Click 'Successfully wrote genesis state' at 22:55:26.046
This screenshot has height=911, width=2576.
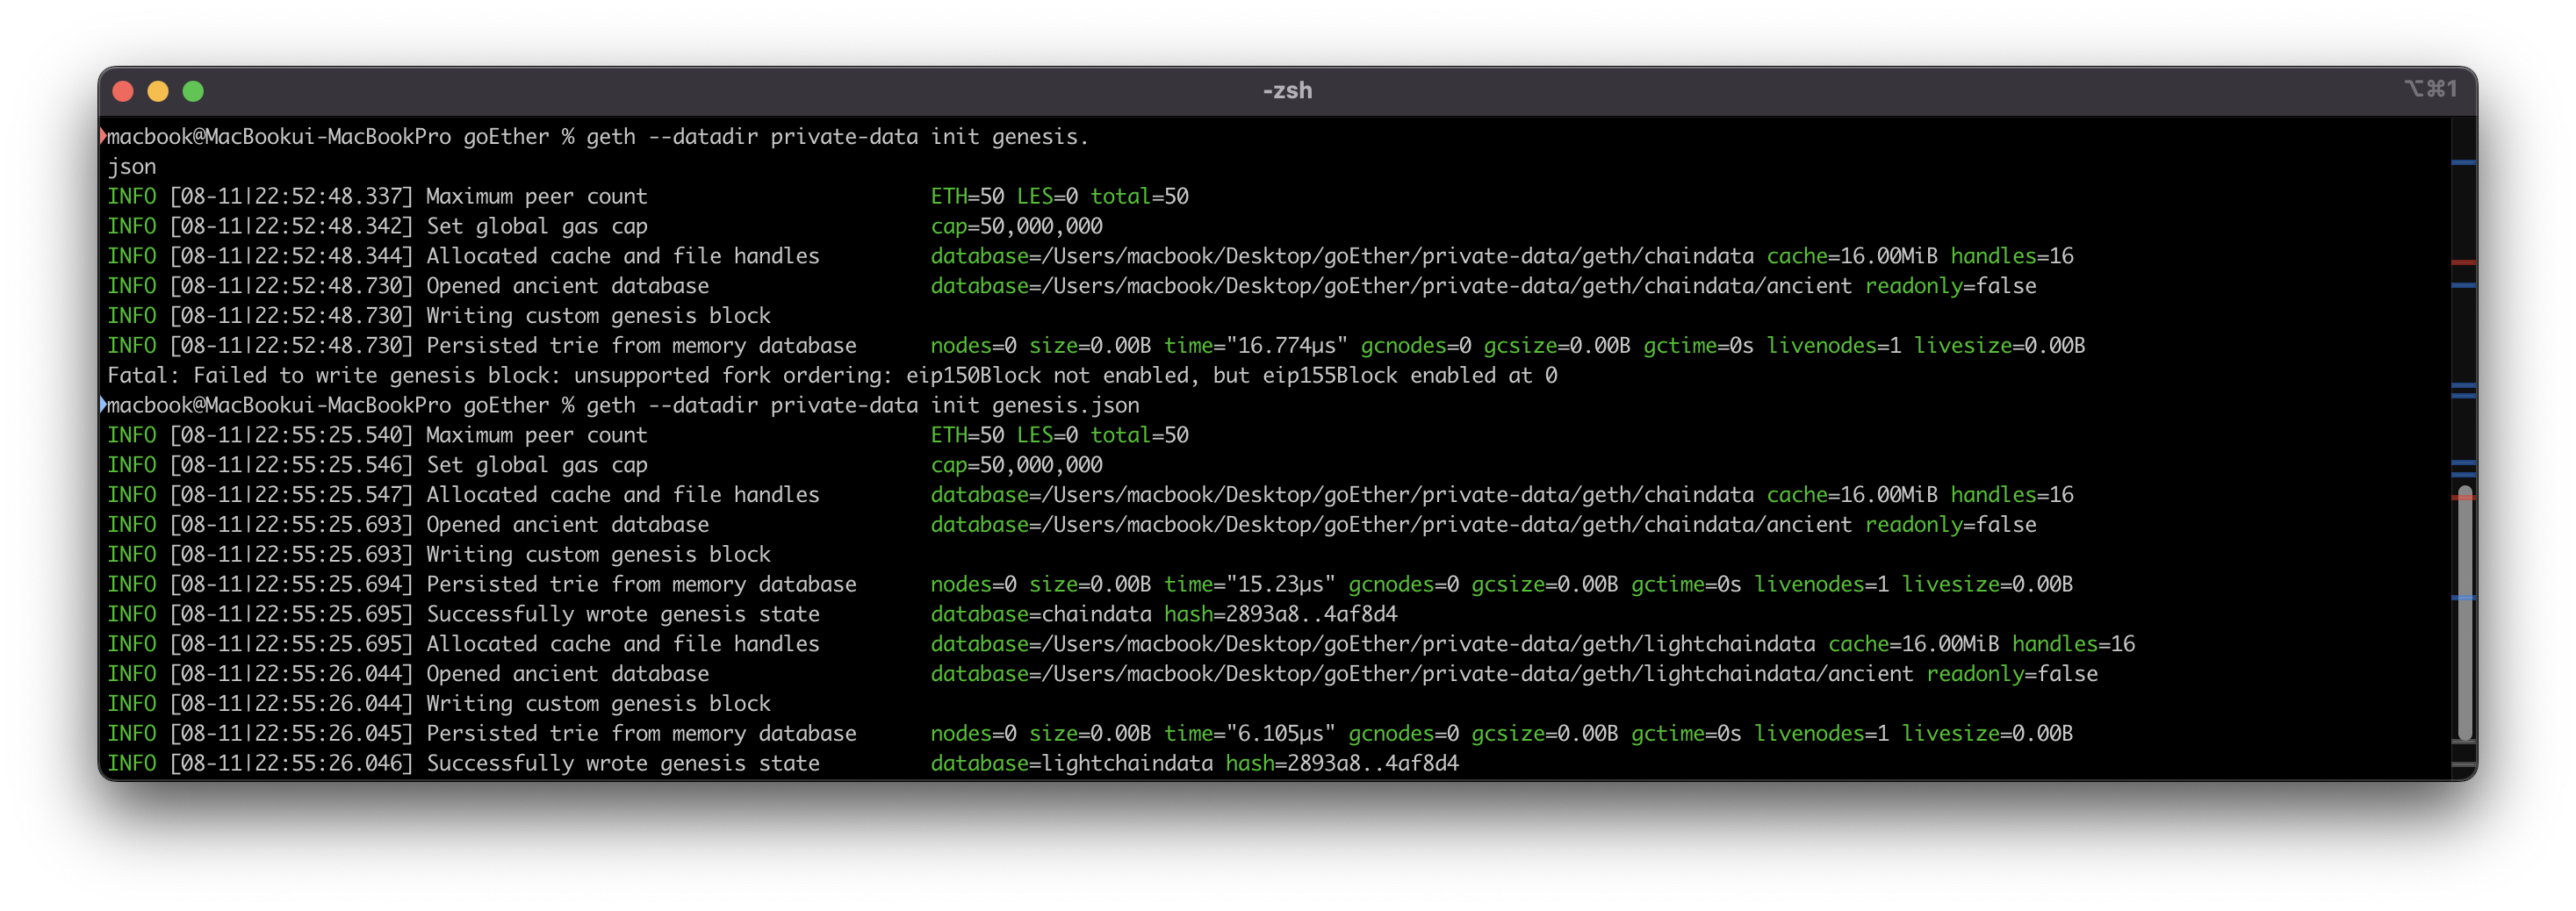pos(622,764)
